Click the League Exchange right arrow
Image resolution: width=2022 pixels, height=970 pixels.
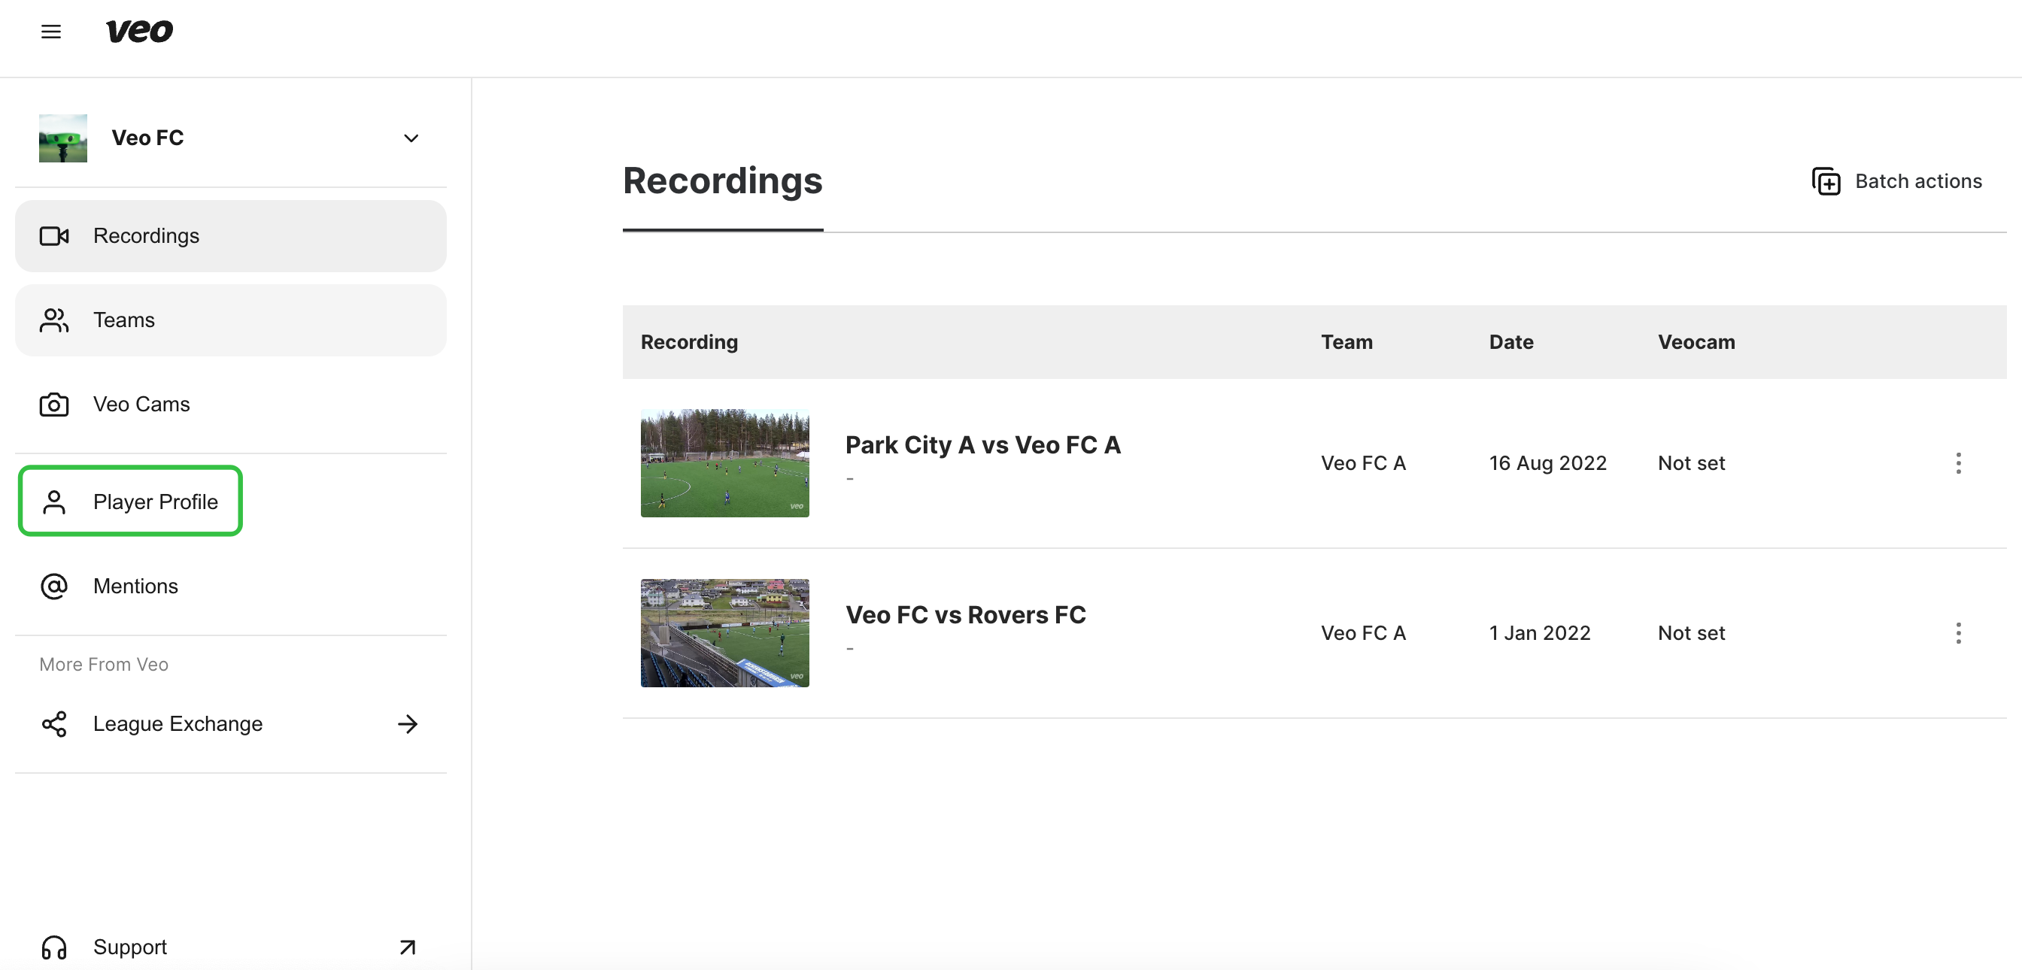[x=408, y=723]
